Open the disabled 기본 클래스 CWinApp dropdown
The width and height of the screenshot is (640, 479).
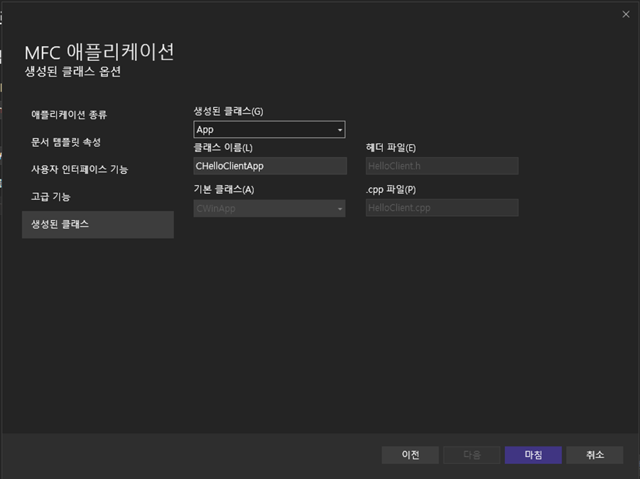[269, 209]
